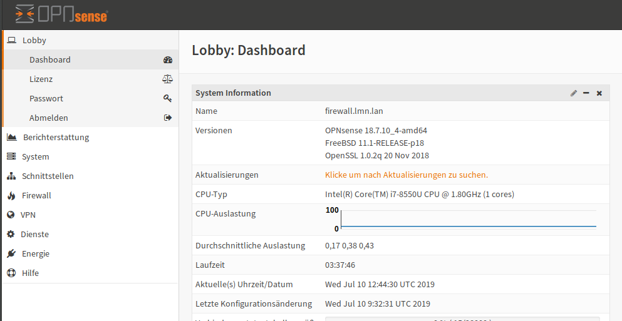Click the Abmelden sign-out icon
622x321 pixels.
pos(168,118)
